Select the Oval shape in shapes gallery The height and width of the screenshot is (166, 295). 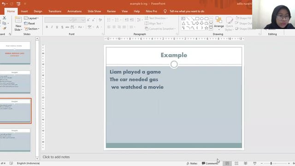tap(202, 18)
